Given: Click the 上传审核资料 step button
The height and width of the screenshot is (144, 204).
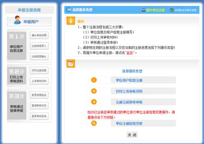Looking at the screenshot, I should pos(39,81).
